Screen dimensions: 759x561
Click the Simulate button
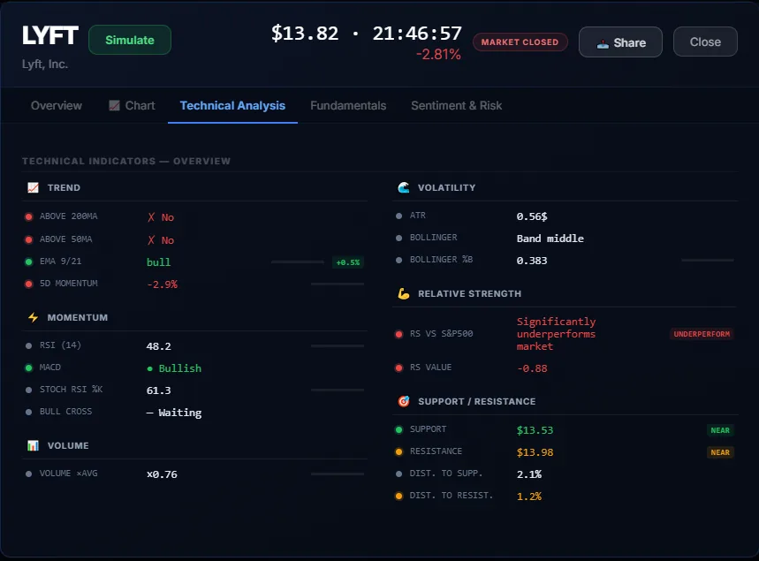tap(130, 40)
